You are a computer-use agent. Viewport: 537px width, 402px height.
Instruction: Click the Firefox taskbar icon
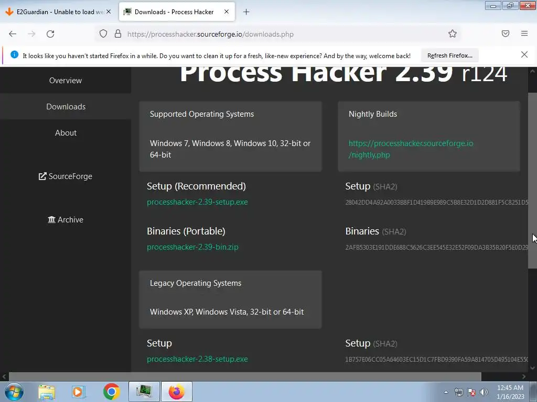coord(177,392)
